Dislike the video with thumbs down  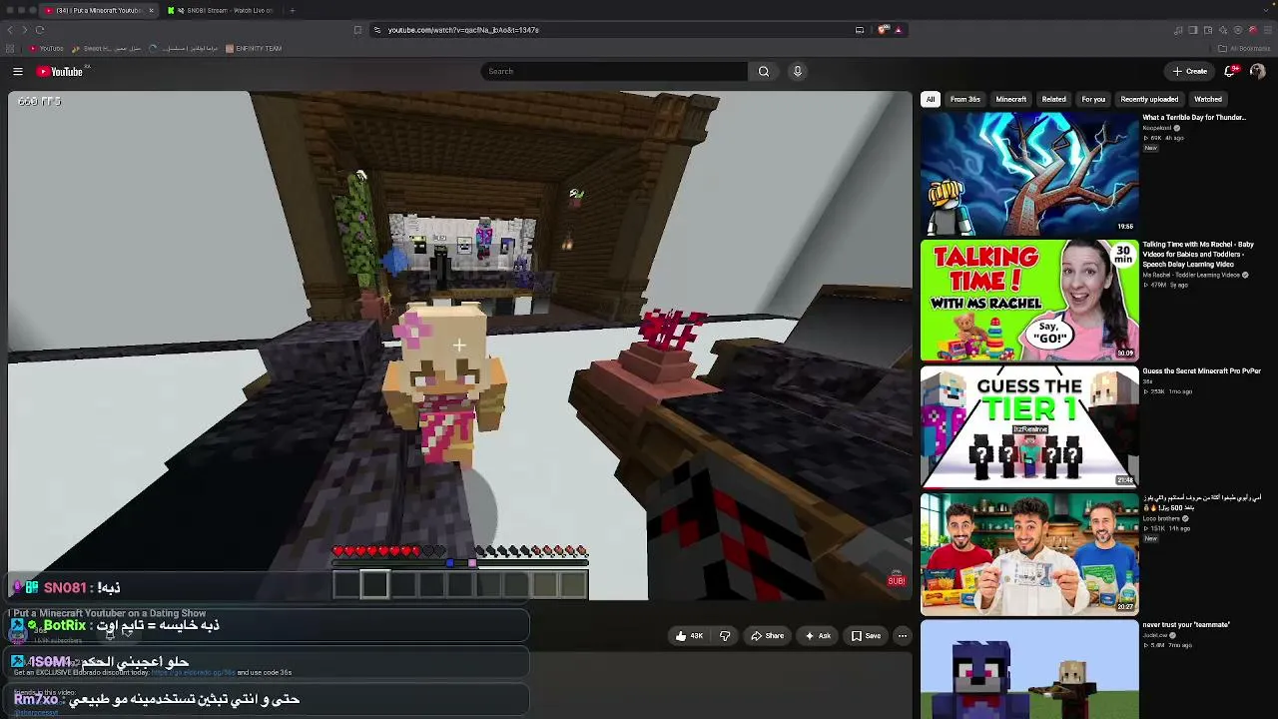pyautogui.click(x=725, y=636)
